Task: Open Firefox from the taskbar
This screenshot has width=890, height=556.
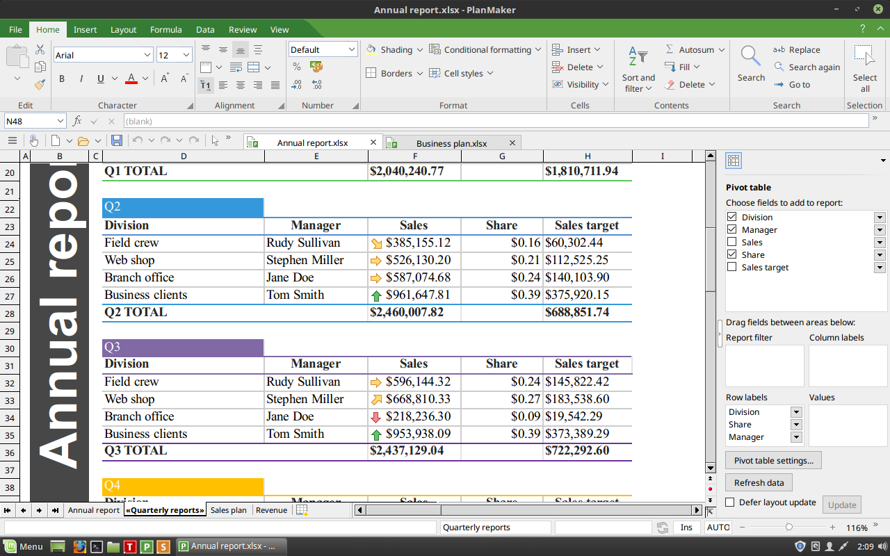Action: tap(79, 546)
